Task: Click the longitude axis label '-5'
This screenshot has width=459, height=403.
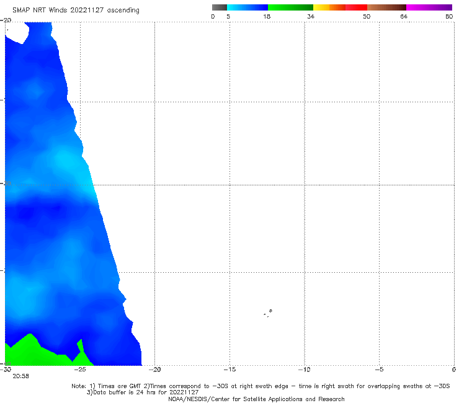Action: coord(379,370)
